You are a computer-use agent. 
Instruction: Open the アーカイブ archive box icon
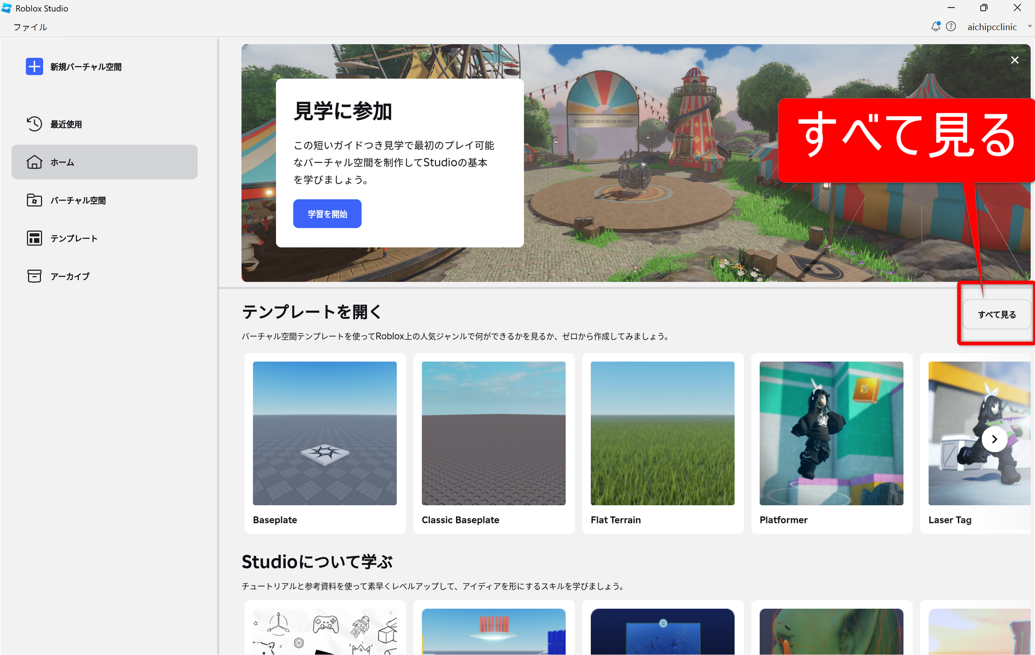click(34, 276)
